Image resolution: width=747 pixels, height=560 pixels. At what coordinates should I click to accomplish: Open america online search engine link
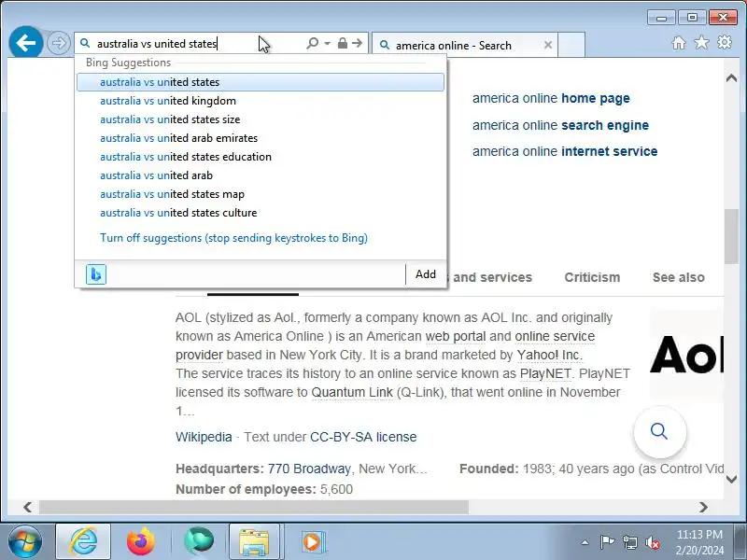[x=561, y=125]
